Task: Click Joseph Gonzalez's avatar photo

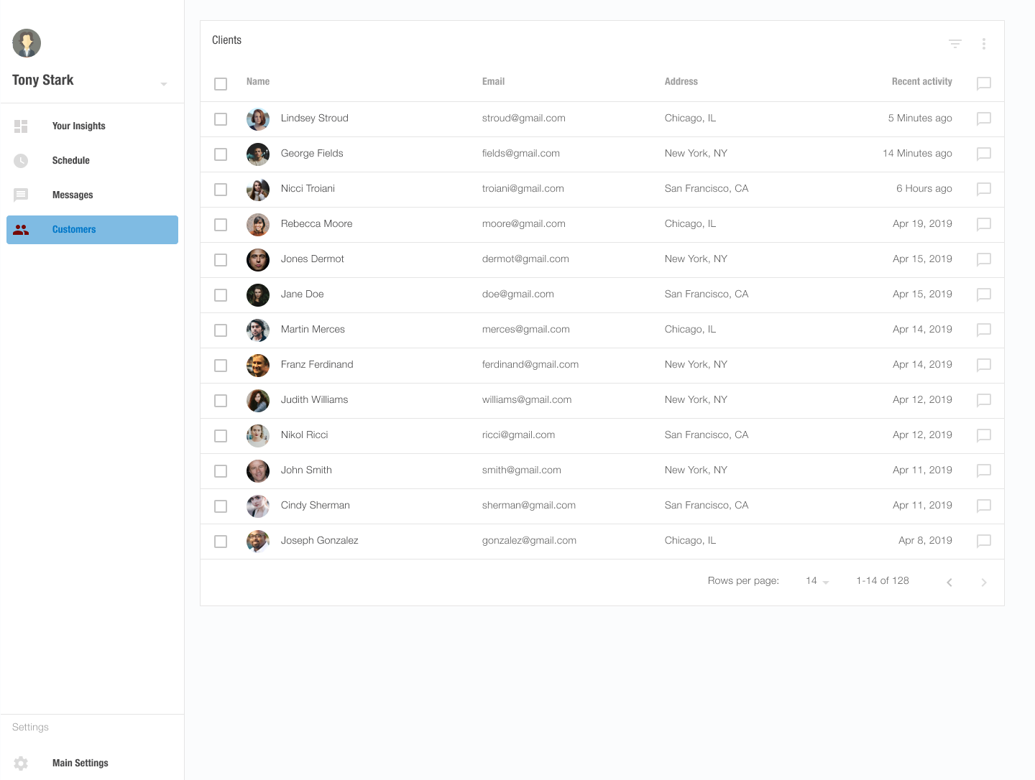Action: click(x=258, y=542)
